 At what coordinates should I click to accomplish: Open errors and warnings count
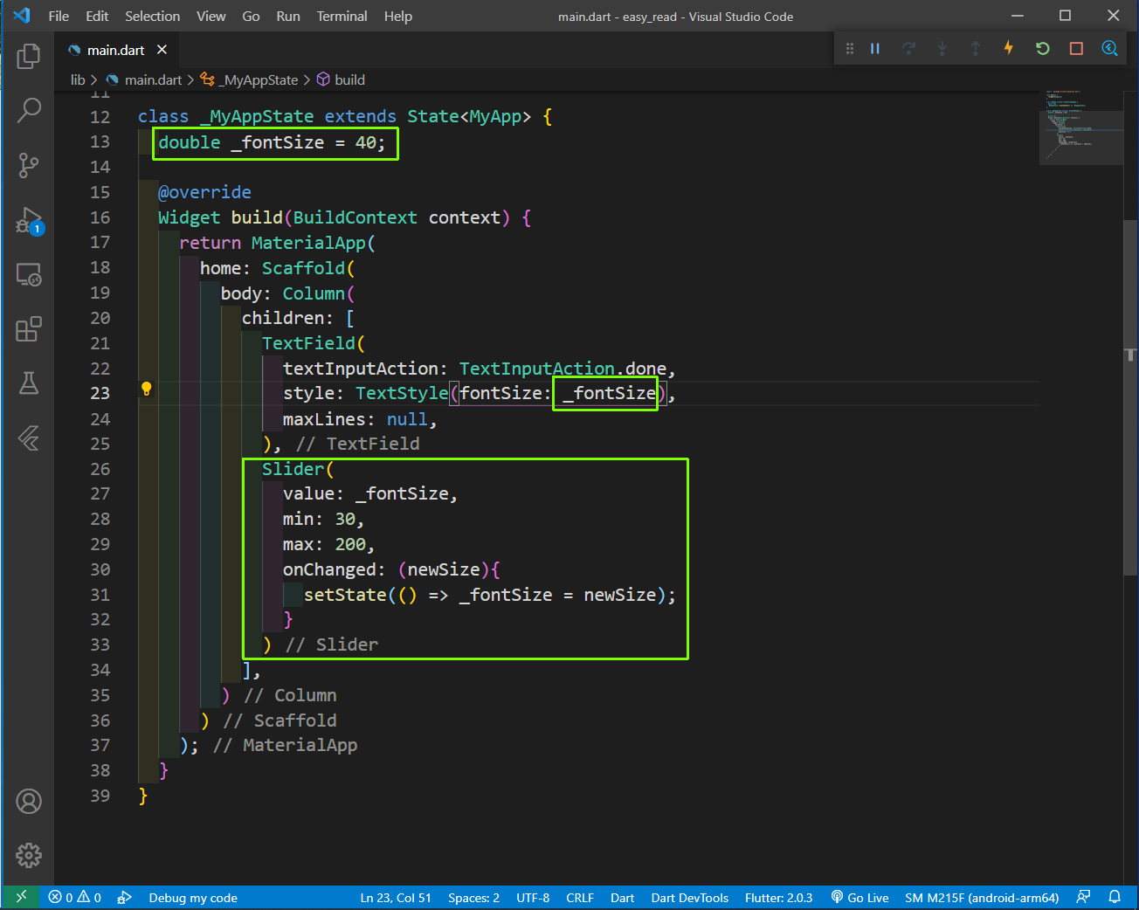(75, 898)
